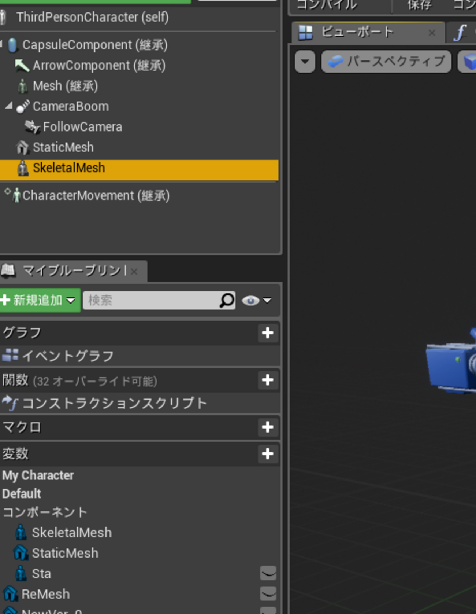The height and width of the screenshot is (614, 476).
Task: Switch to the ビューポート tab
Action: pos(369,33)
